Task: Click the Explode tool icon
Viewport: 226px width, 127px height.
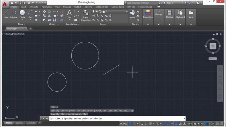Action: tap(62, 16)
